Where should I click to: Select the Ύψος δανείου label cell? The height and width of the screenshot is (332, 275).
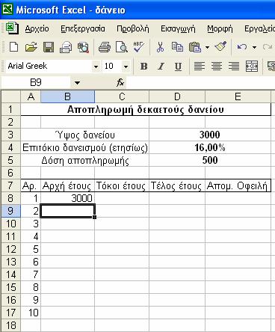pos(84,135)
